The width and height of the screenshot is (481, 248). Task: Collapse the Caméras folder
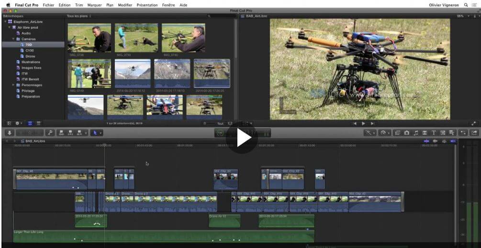pos(13,39)
